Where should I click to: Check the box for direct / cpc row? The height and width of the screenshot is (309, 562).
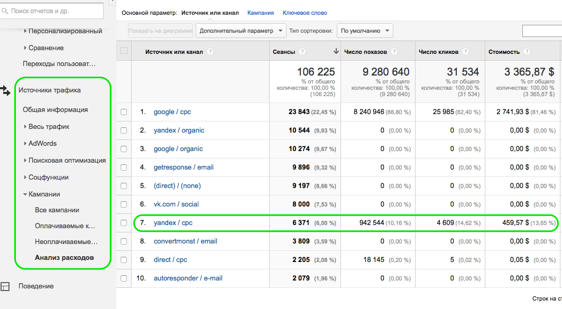click(x=124, y=260)
